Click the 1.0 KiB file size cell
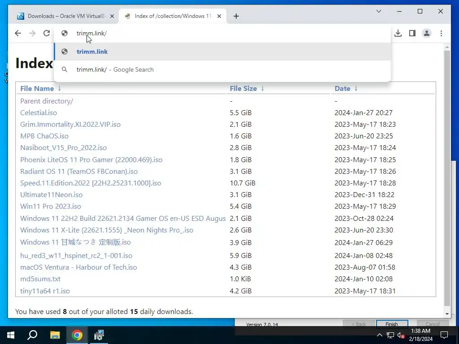 [240, 279]
